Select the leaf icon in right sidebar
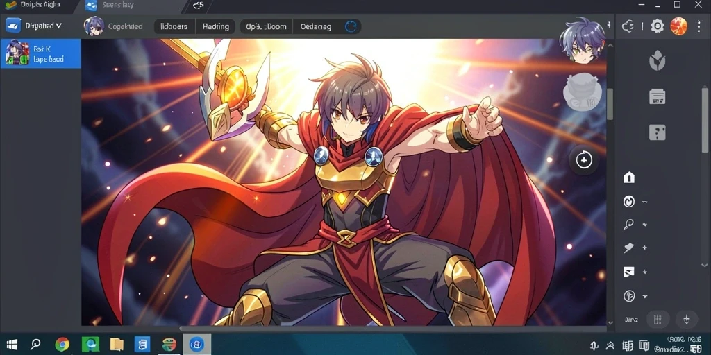The width and height of the screenshot is (711, 355). (x=657, y=60)
